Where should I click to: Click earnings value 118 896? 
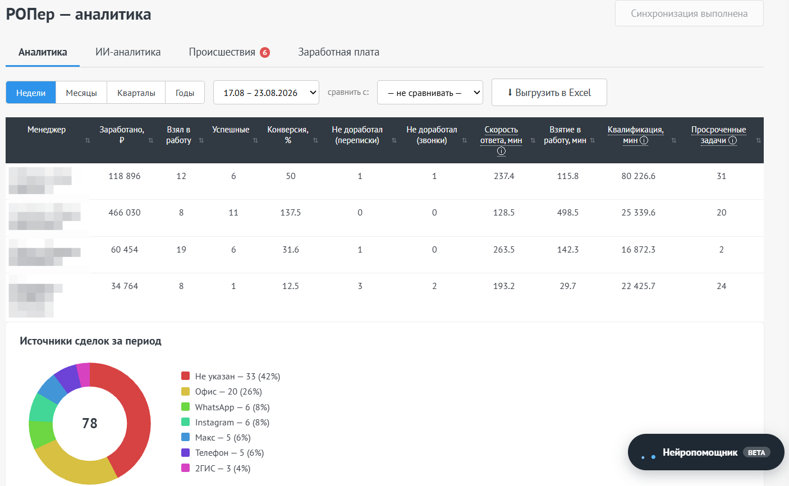[125, 176]
